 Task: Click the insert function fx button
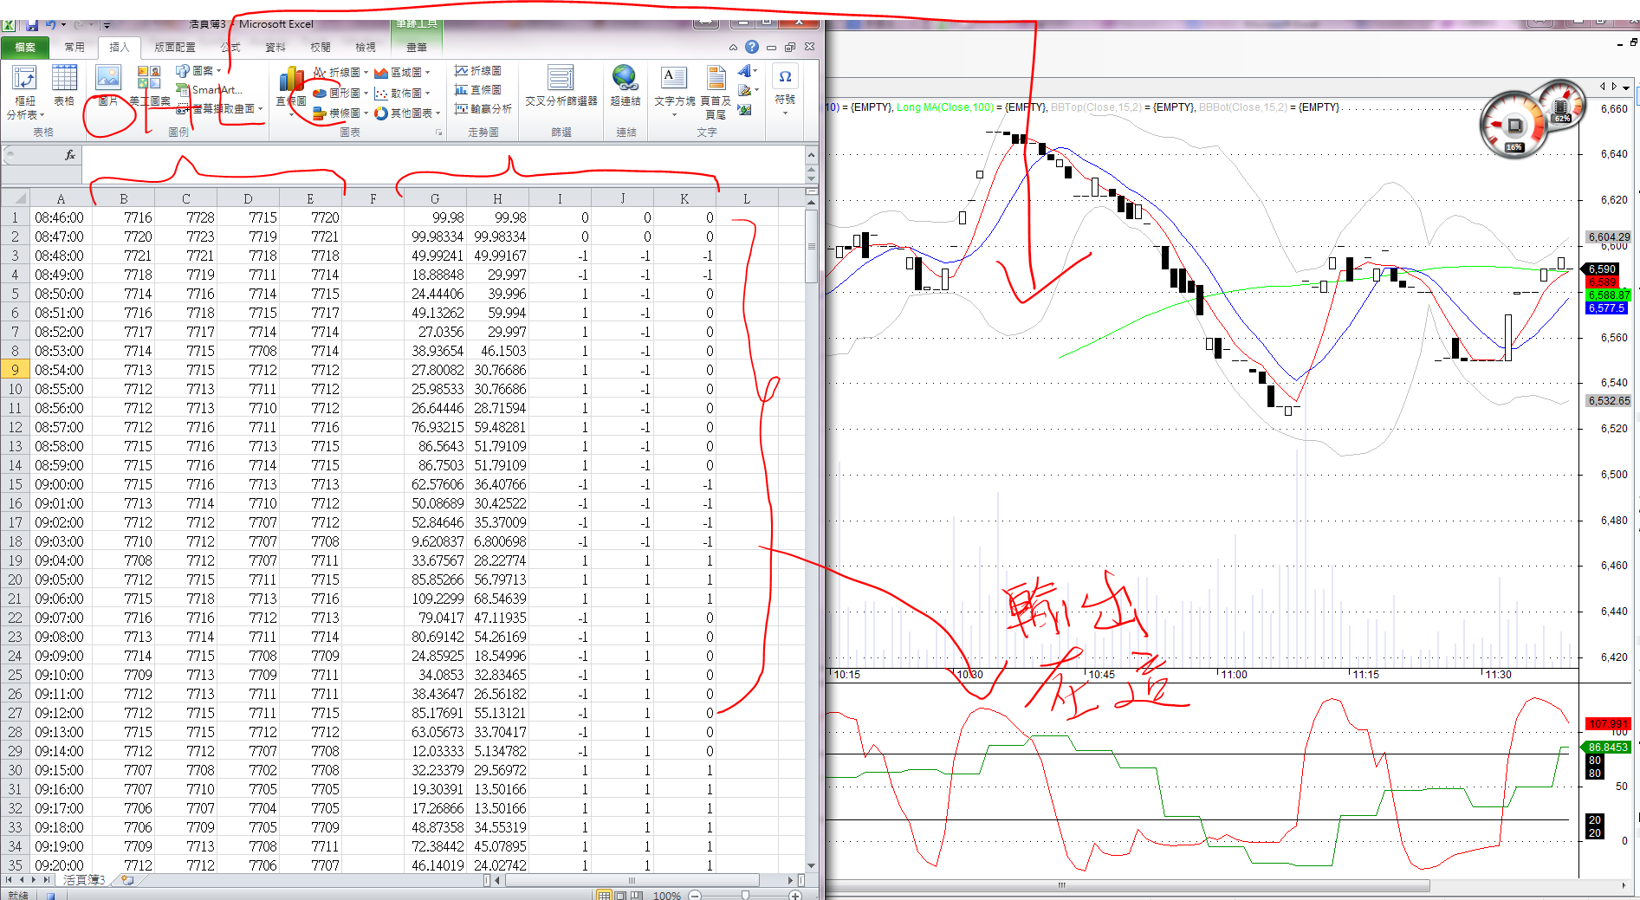coord(70,155)
